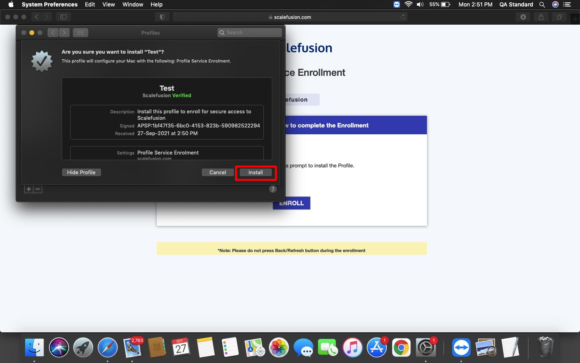The height and width of the screenshot is (363, 580).
Task: Click the TeamViewer menu bar icon
Action: pyautogui.click(x=397, y=4)
